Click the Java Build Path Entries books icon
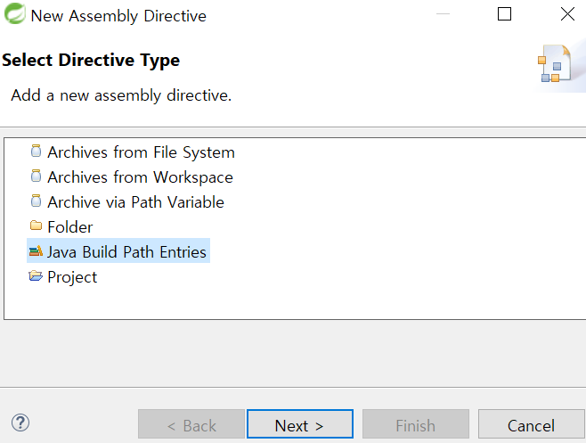This screenshot has height=443, width=586. point(36,251)
